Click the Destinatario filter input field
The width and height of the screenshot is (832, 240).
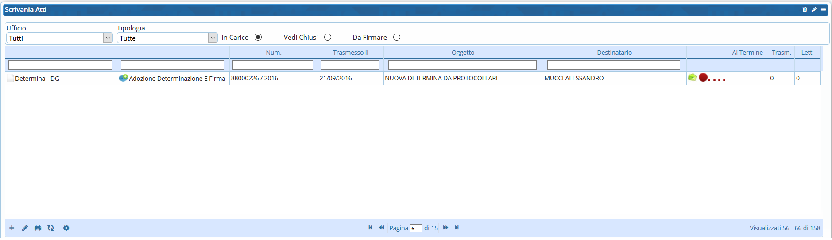(613, 65)
